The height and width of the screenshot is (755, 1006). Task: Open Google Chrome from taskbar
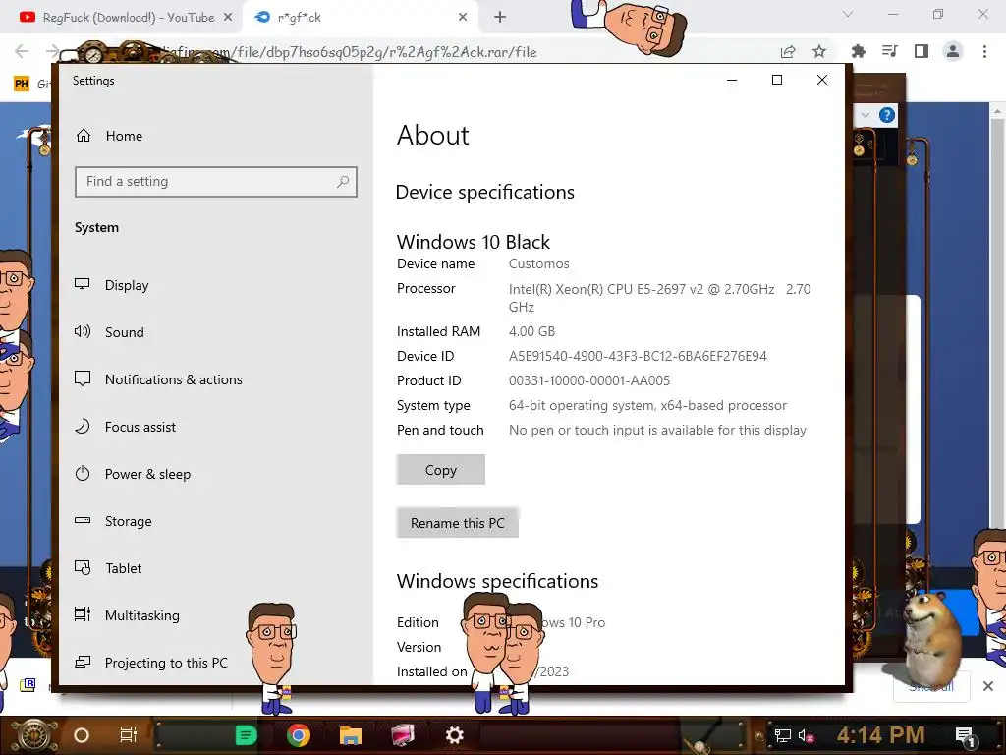[x=299, y=735]
